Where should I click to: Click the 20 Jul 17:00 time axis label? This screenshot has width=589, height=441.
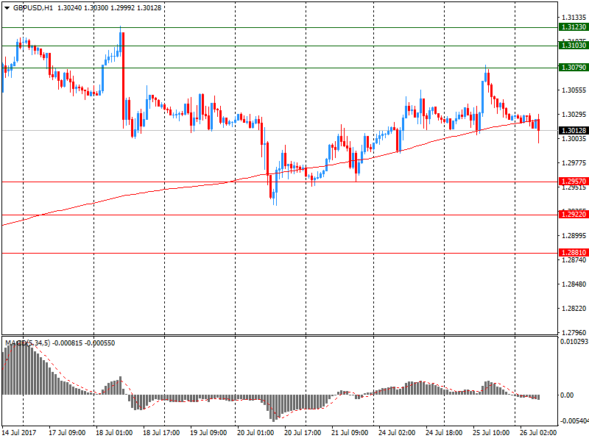pos(303,433)
